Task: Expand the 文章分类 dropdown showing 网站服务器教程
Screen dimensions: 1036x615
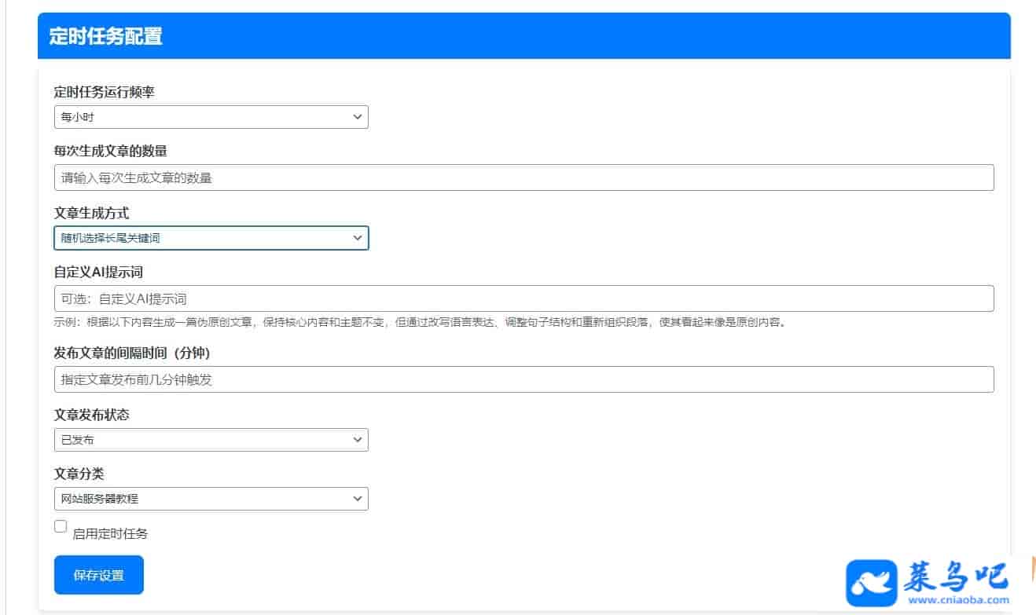Action: point(211,499)
